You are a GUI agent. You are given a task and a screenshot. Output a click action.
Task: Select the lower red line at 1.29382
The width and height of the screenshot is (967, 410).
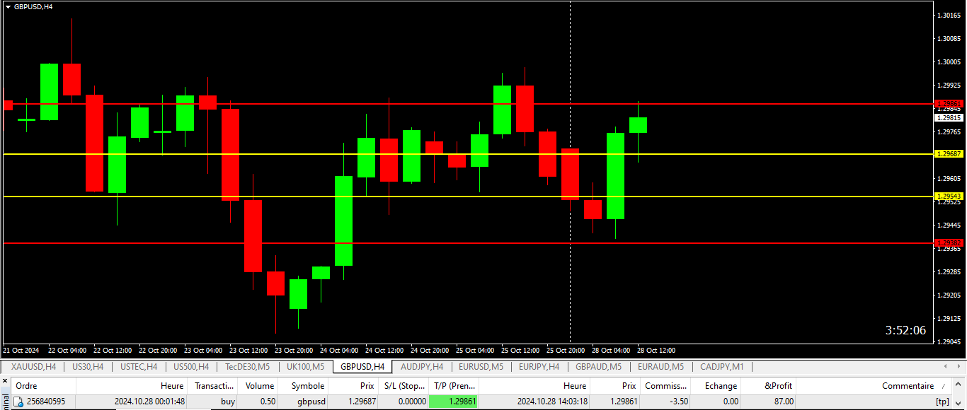click(467, 242)
